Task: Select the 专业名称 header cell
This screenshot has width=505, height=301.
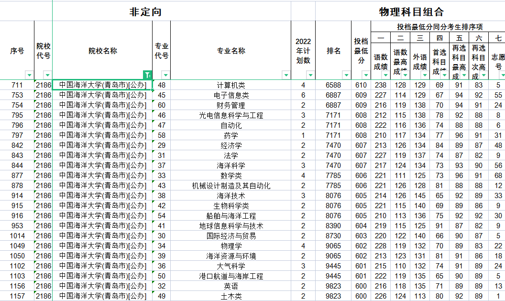Action: coord(231,51)
